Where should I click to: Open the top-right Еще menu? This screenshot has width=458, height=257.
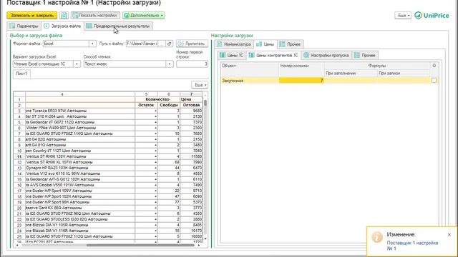403,15
